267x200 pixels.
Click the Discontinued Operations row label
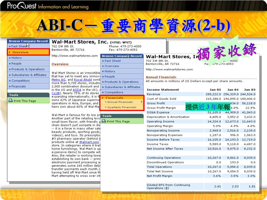click(x=165, y=162)
